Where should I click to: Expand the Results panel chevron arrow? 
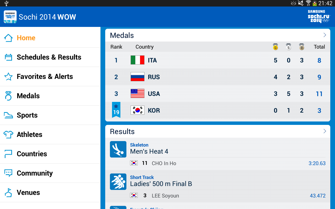[325, 131]
